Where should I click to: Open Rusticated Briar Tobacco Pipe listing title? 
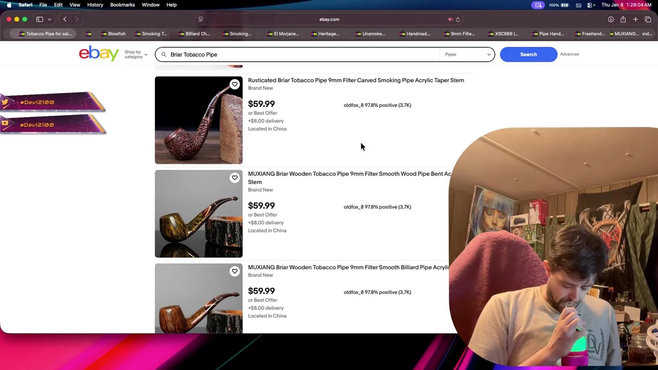click(x=356, y=80)
